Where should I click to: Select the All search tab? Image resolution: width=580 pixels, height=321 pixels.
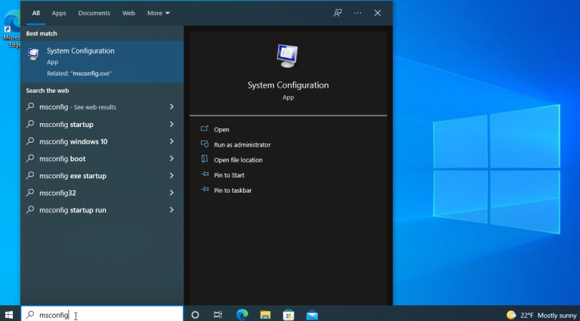(36, 13)
